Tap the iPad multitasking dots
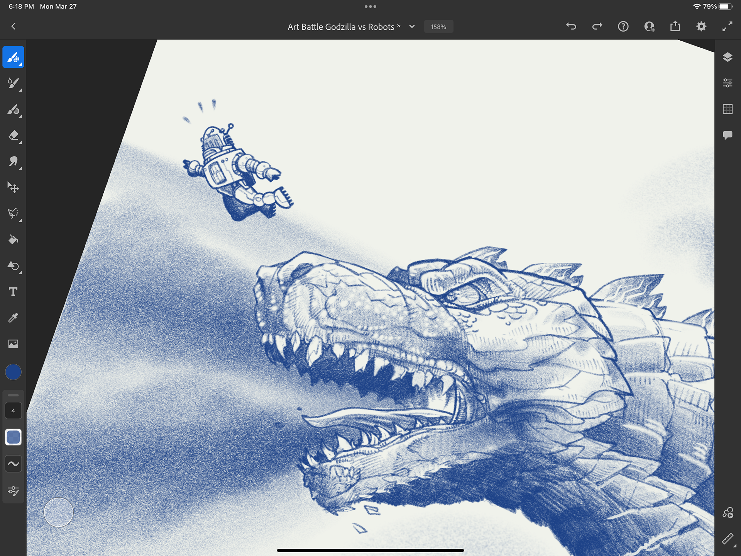The height and width of the screenshot is (556, 741). (370, 7)
